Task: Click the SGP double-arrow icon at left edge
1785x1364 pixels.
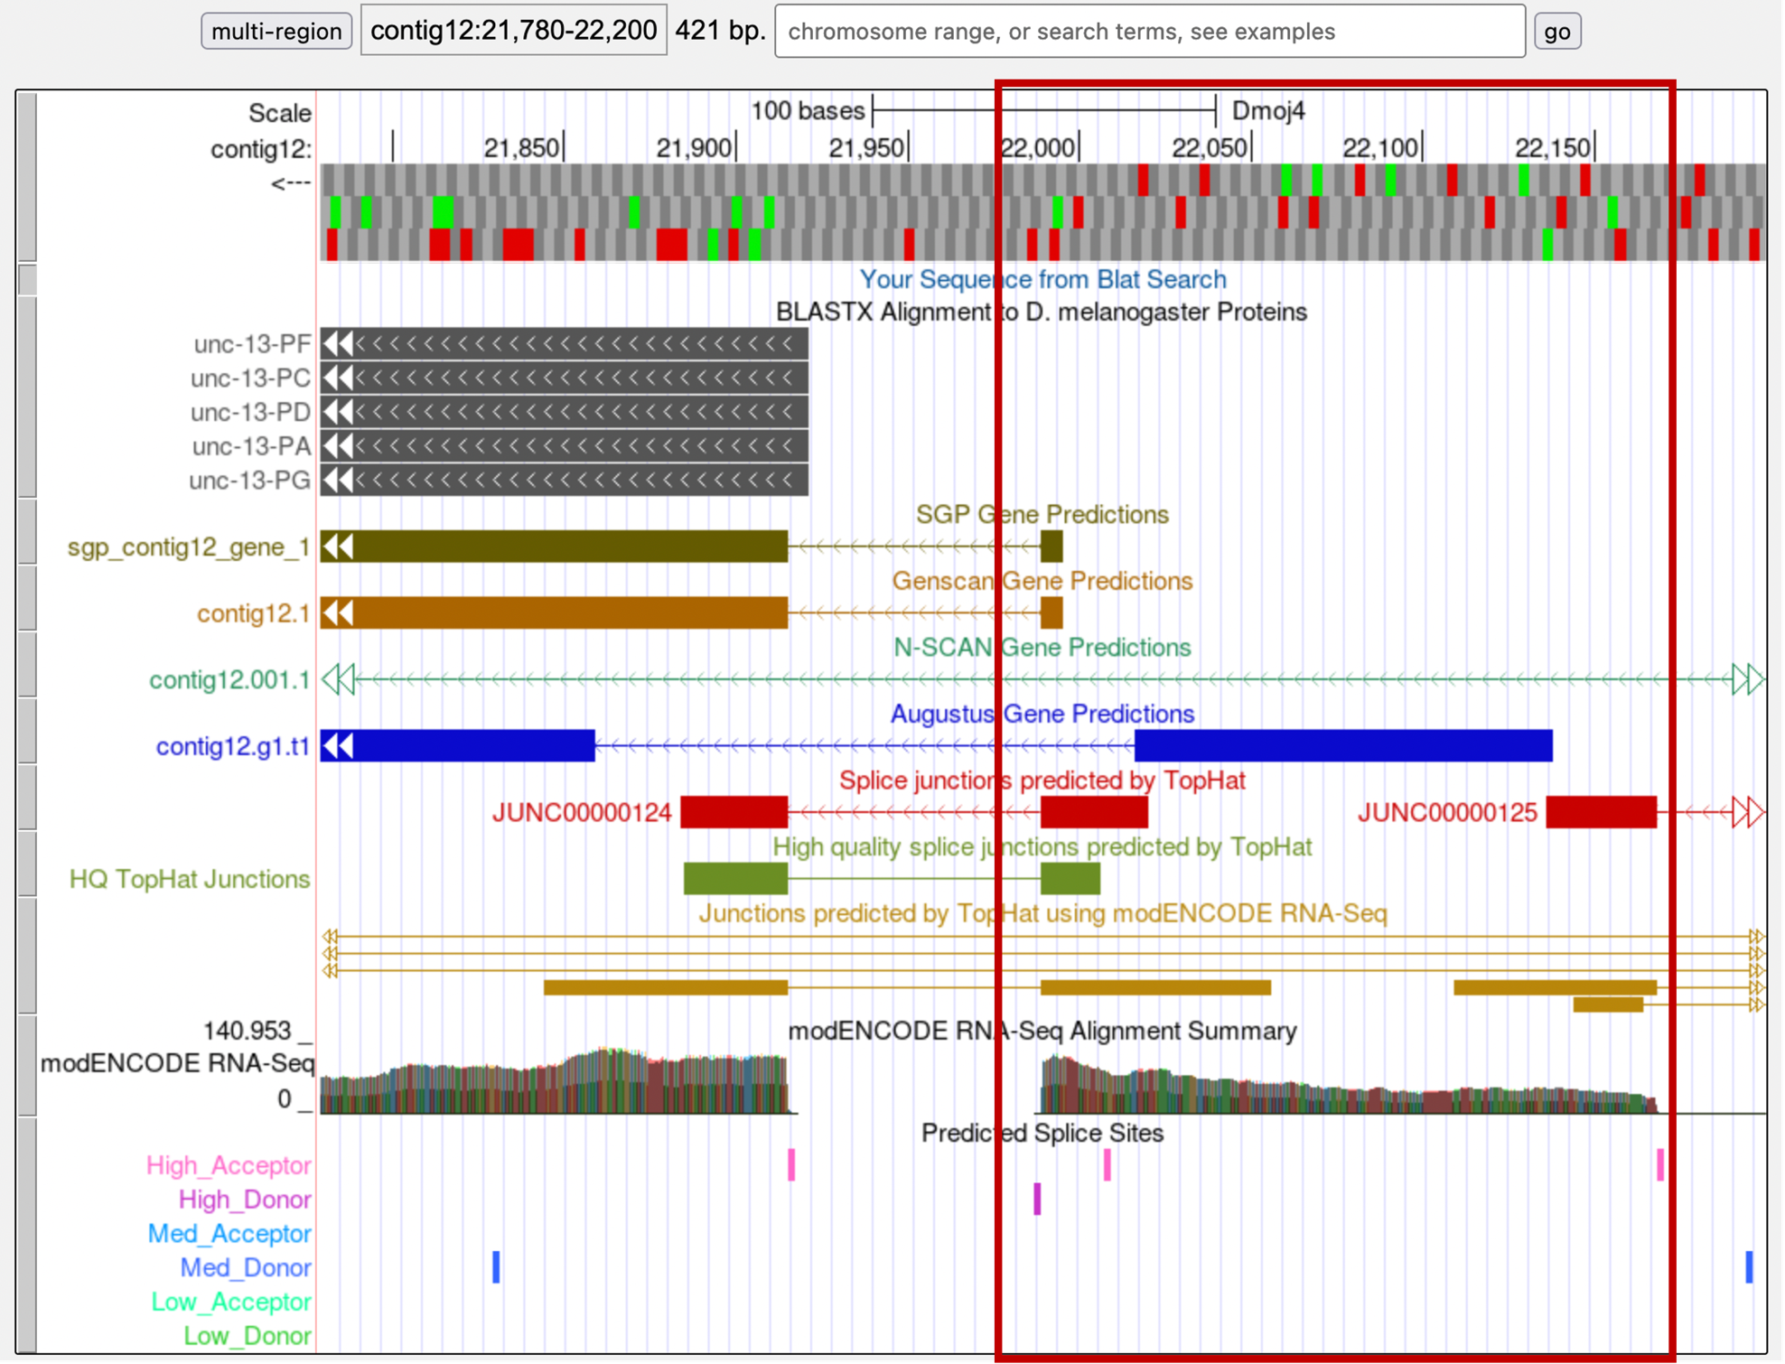Action: (339, 547)
